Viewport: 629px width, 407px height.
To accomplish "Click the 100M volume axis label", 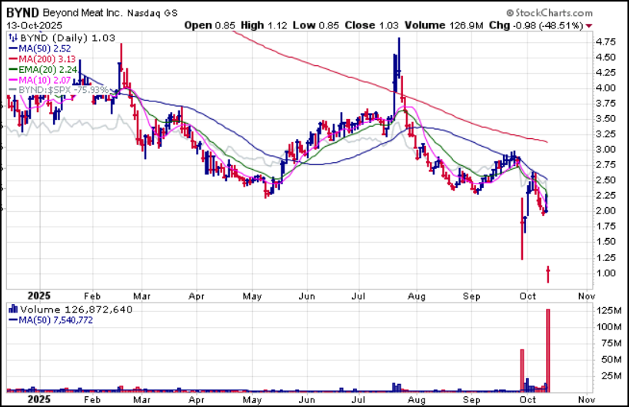I will 609,327.
